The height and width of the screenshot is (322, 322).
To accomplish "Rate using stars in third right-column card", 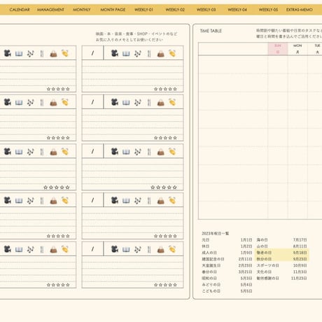I will click(x=164, y=188).
